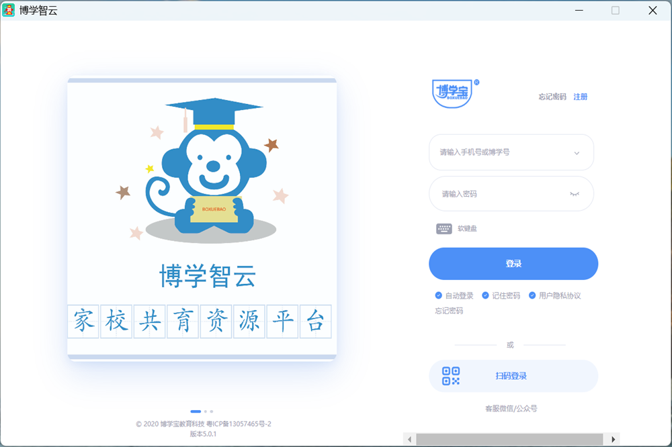Image resolution: width=672 pixels, height=447 pixels.
Task: Open the soft keyboard icon
Action: point(444,229)
